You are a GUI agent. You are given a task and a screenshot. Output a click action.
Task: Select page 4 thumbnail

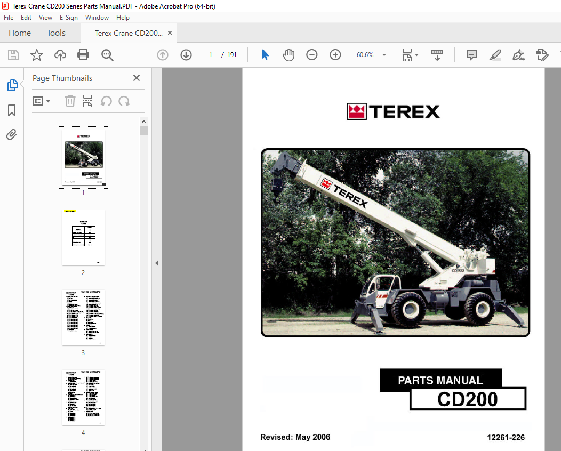coord(83,398)
